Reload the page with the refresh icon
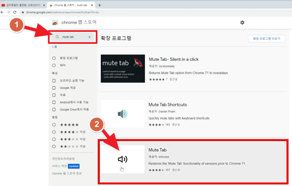Screen dimensions: 292x186 click(15, 12)
